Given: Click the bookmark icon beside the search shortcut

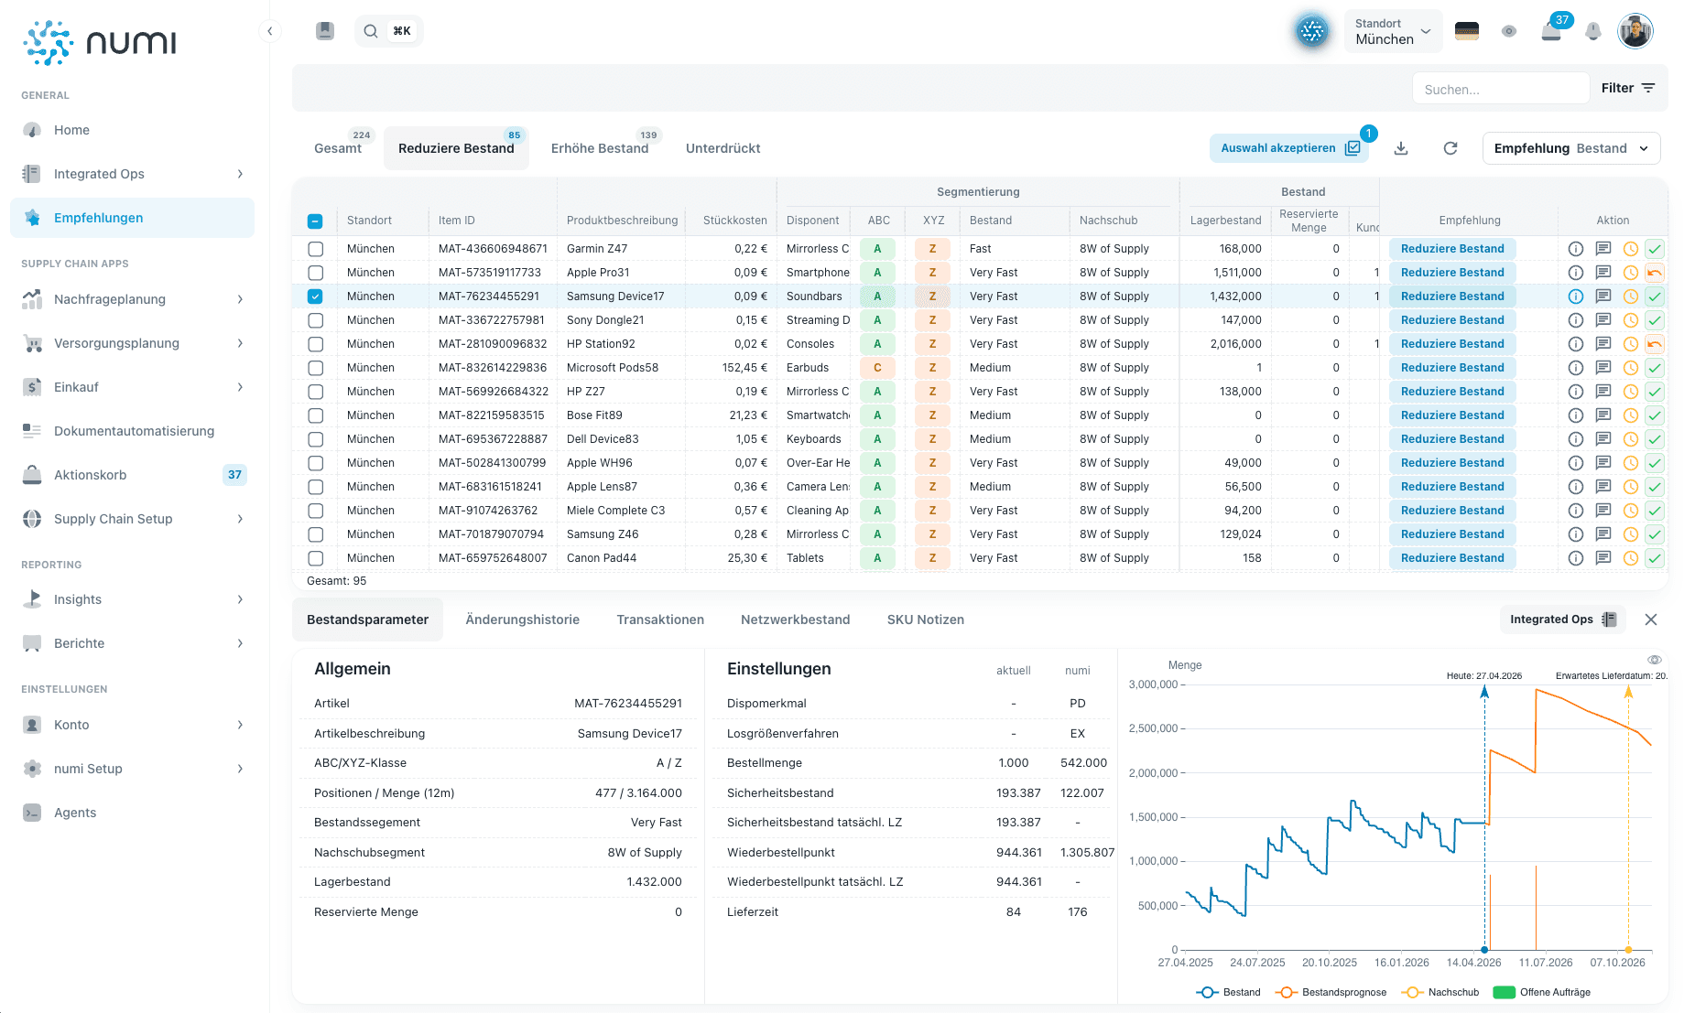Looking at the screenshot, I should pyautogui.click(x=325, y=31).
